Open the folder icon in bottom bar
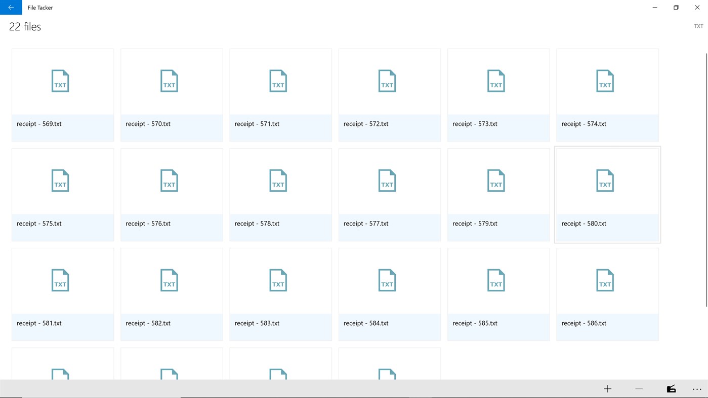Screen dimensions: 708x398 tap(671, 389)
